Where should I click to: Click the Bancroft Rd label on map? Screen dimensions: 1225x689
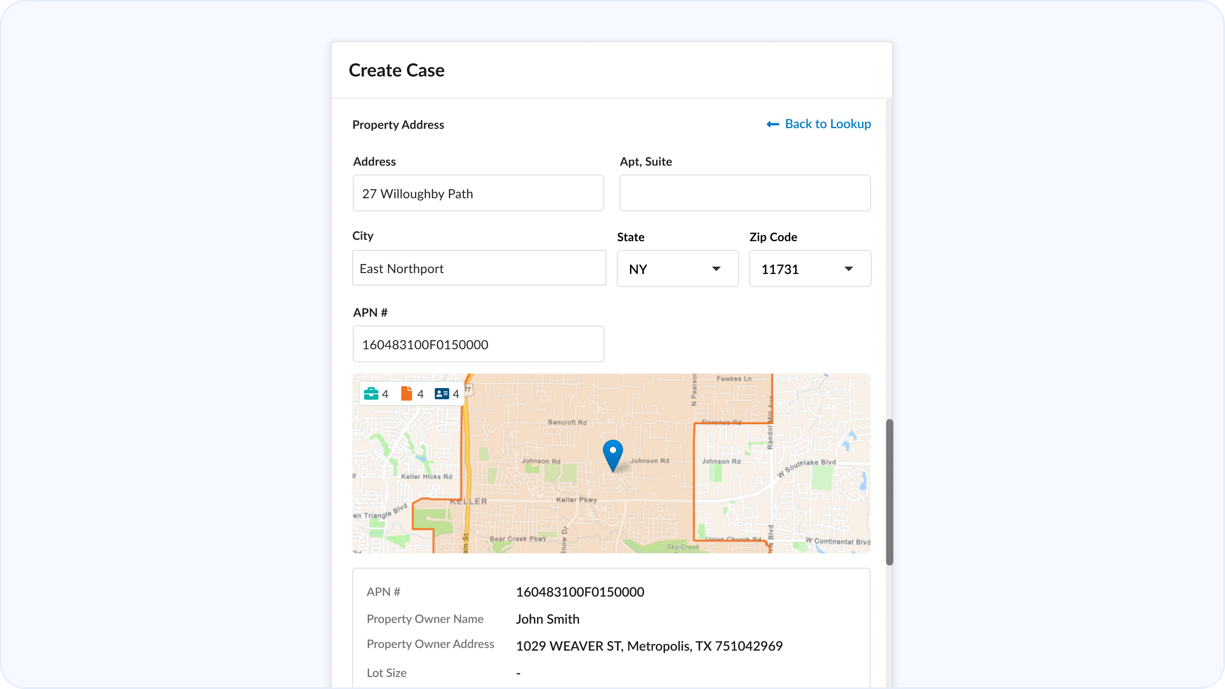pos(567,422)
